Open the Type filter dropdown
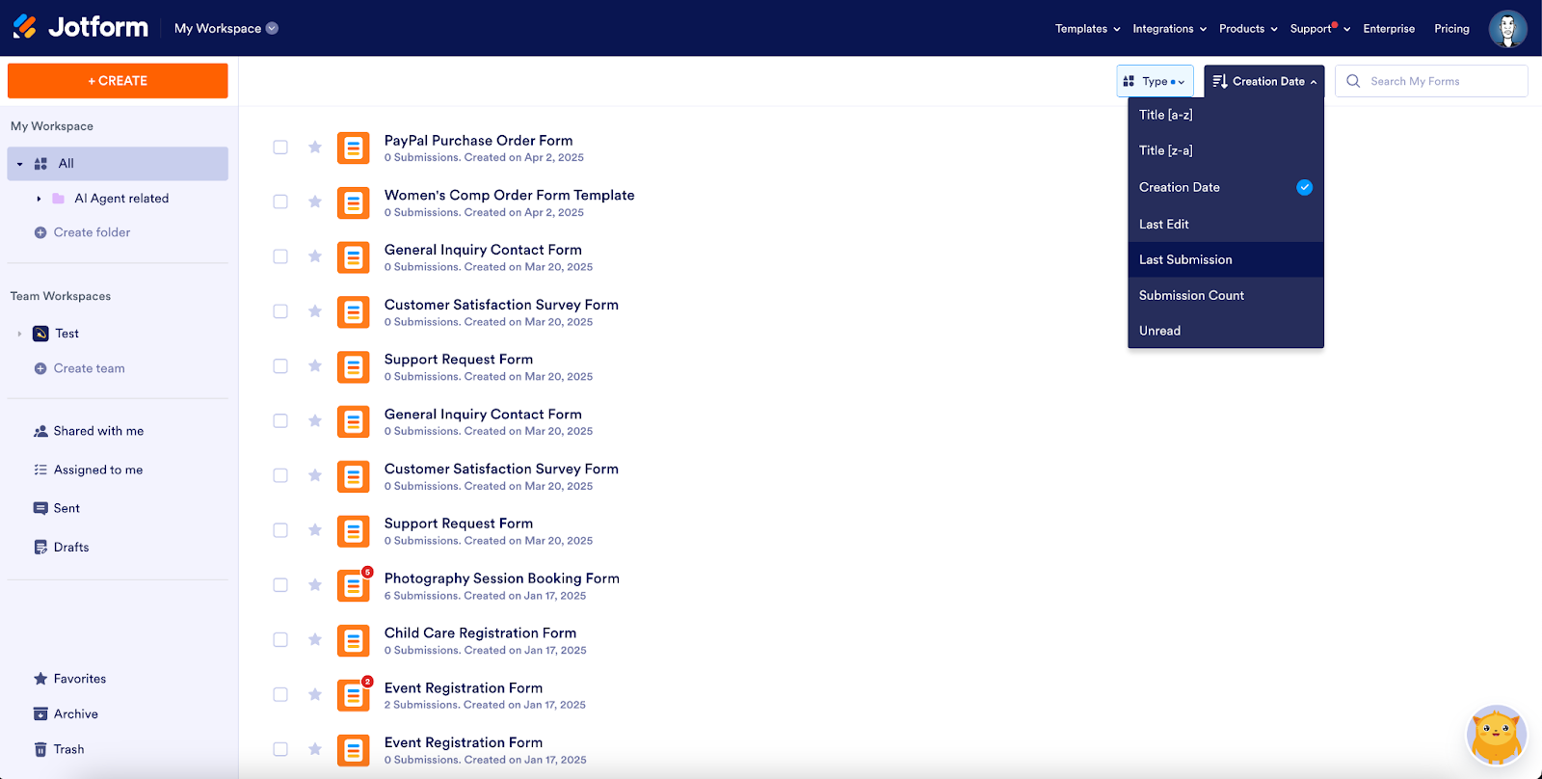The height and width of the screenshot is (779, 1542). pos(1155,81)
